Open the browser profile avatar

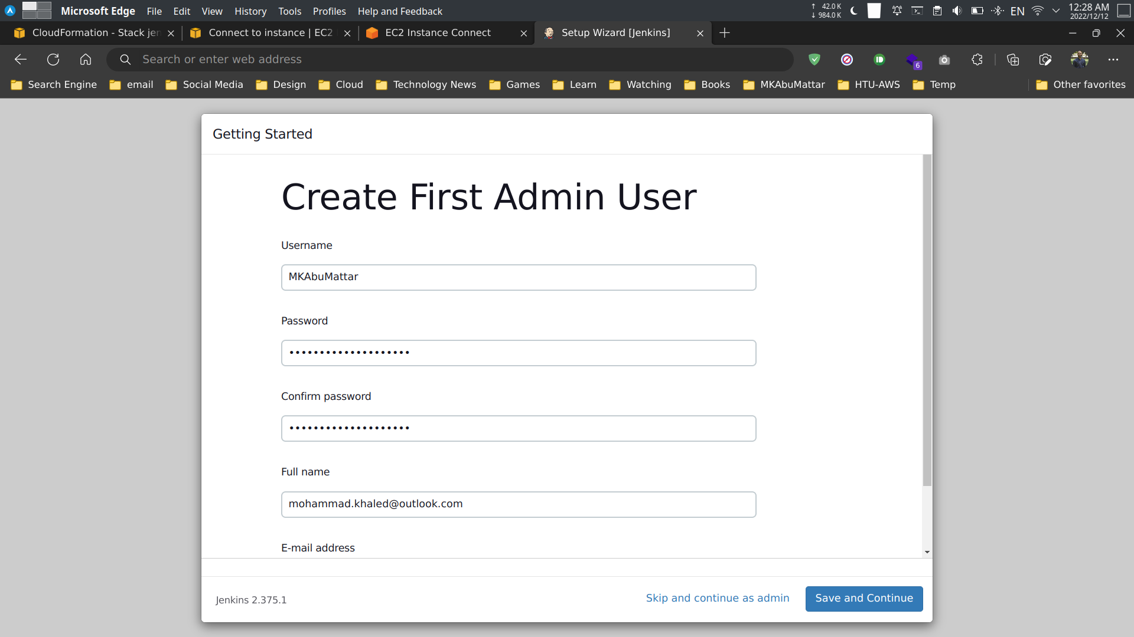[x=1080, y=59]
